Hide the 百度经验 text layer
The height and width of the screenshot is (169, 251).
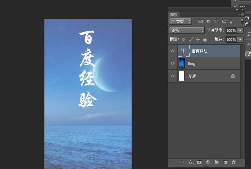172,51
